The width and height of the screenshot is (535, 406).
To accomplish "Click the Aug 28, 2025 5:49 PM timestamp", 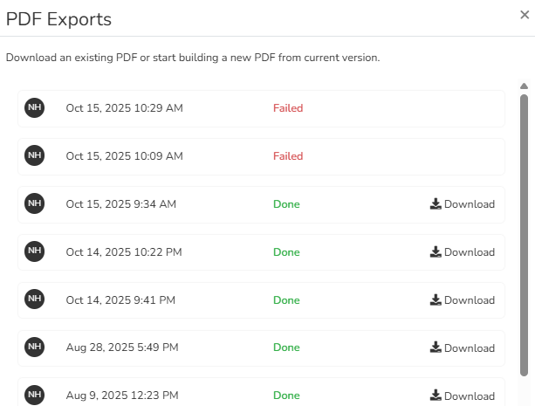I will click(x=122, y=348).
